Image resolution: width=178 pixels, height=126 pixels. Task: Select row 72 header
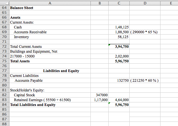(5, 47)
